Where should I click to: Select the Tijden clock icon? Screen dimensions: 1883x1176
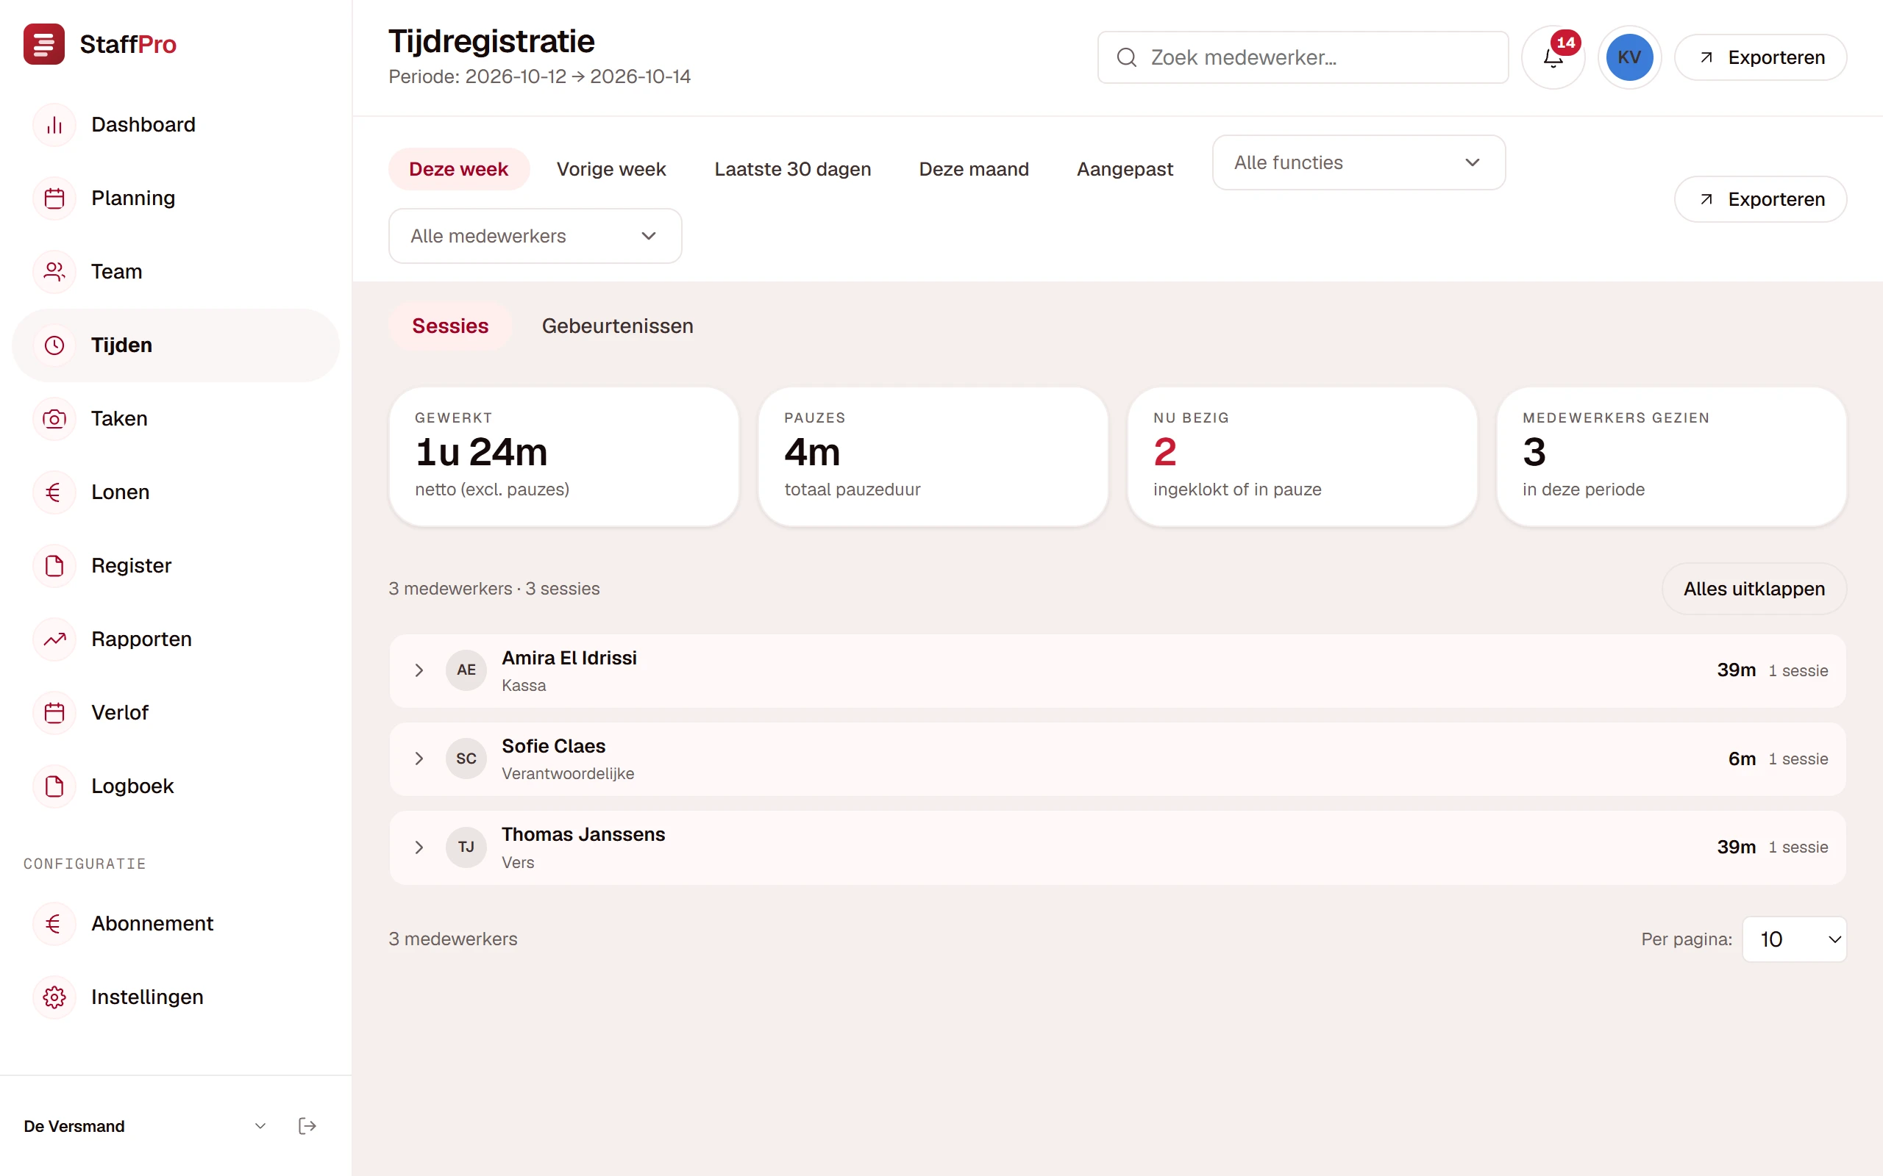coord(54,345)
